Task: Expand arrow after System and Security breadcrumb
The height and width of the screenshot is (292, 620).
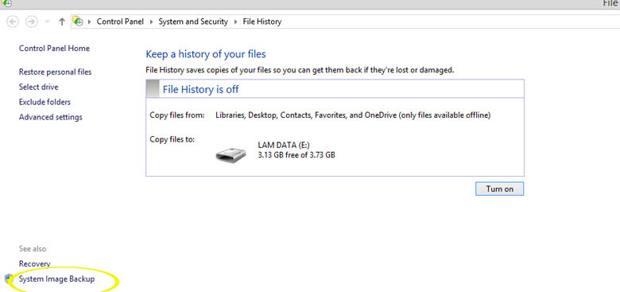Action: coord(235,21)
